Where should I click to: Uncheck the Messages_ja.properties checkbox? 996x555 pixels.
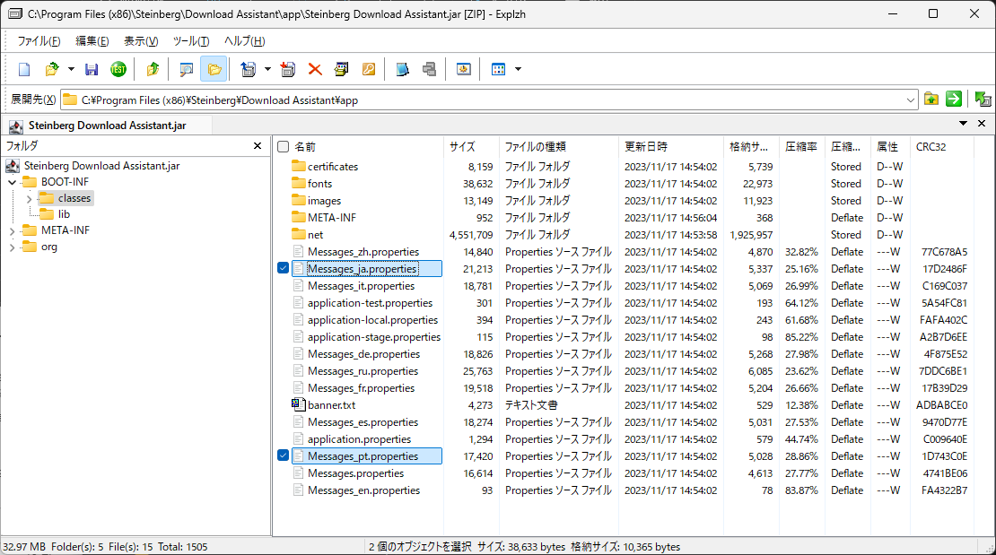pyautogui.click(x=284, y=268)
